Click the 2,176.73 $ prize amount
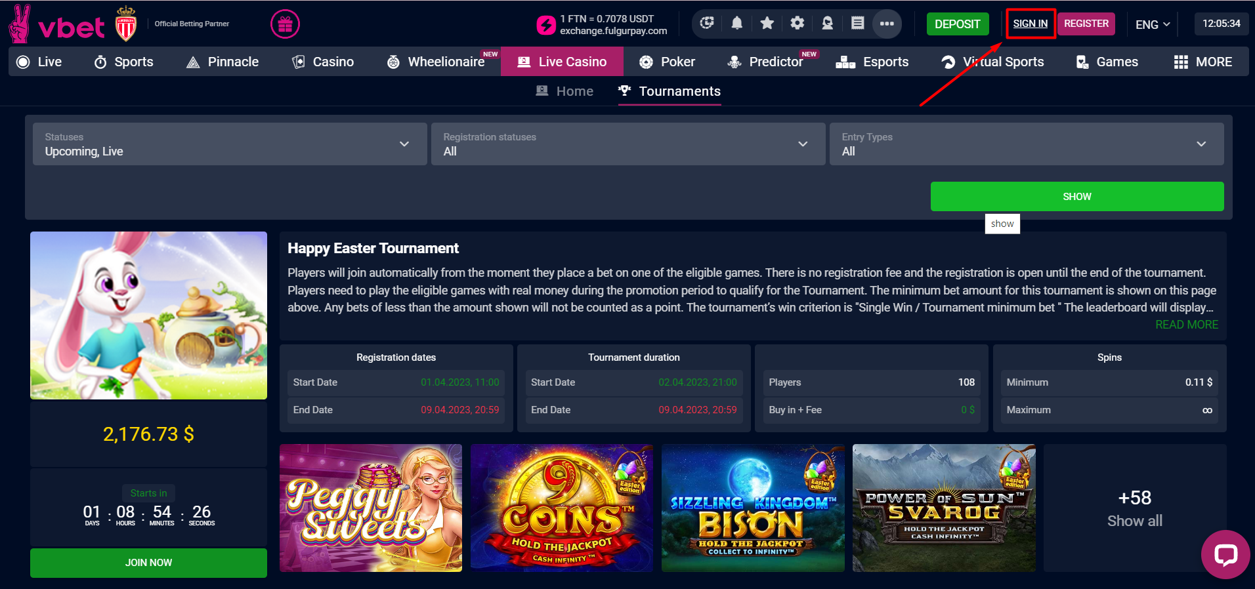This screenshot has width=1255, height=589. (x=148, y=434)
